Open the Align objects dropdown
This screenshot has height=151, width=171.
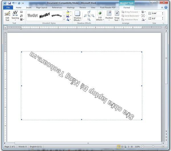(144, 12)
